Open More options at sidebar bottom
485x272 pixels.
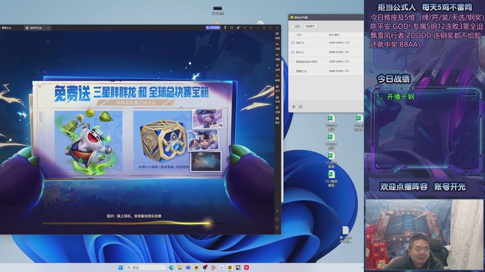[x=278, y=119]
